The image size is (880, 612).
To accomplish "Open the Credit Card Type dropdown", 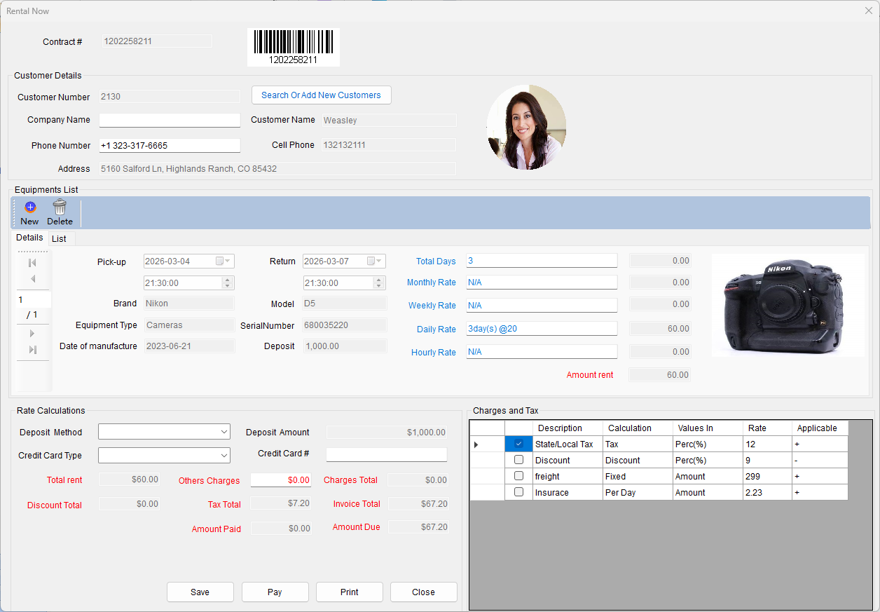I will pyautogui.click(x=224, y=456).
